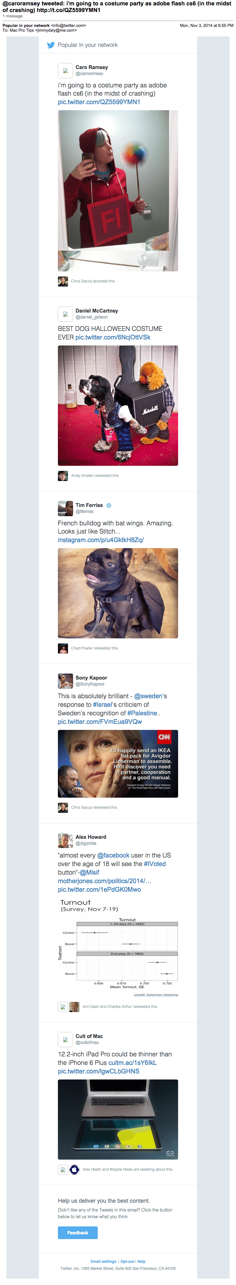Click the verified badge beside Tim Ferriss

109,505
